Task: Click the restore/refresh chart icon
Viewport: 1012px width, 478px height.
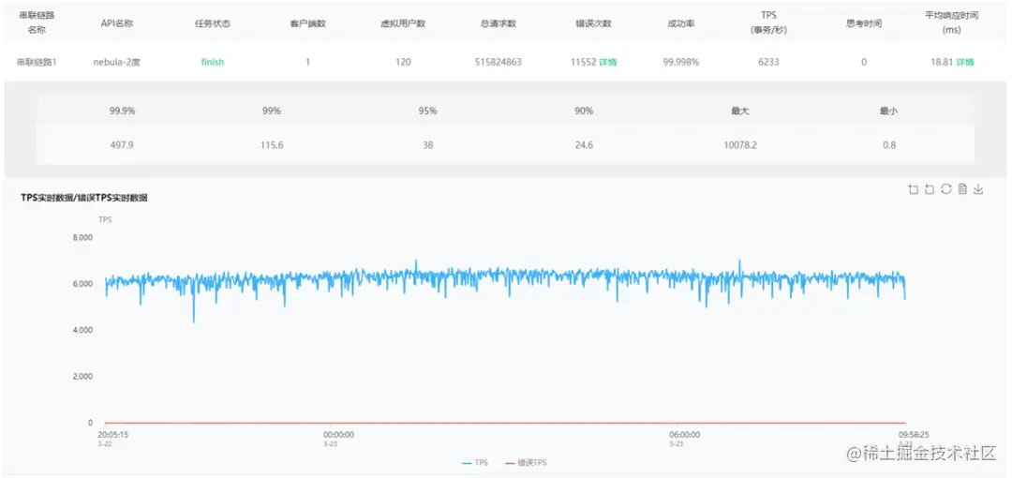Action: click(946, 189)
